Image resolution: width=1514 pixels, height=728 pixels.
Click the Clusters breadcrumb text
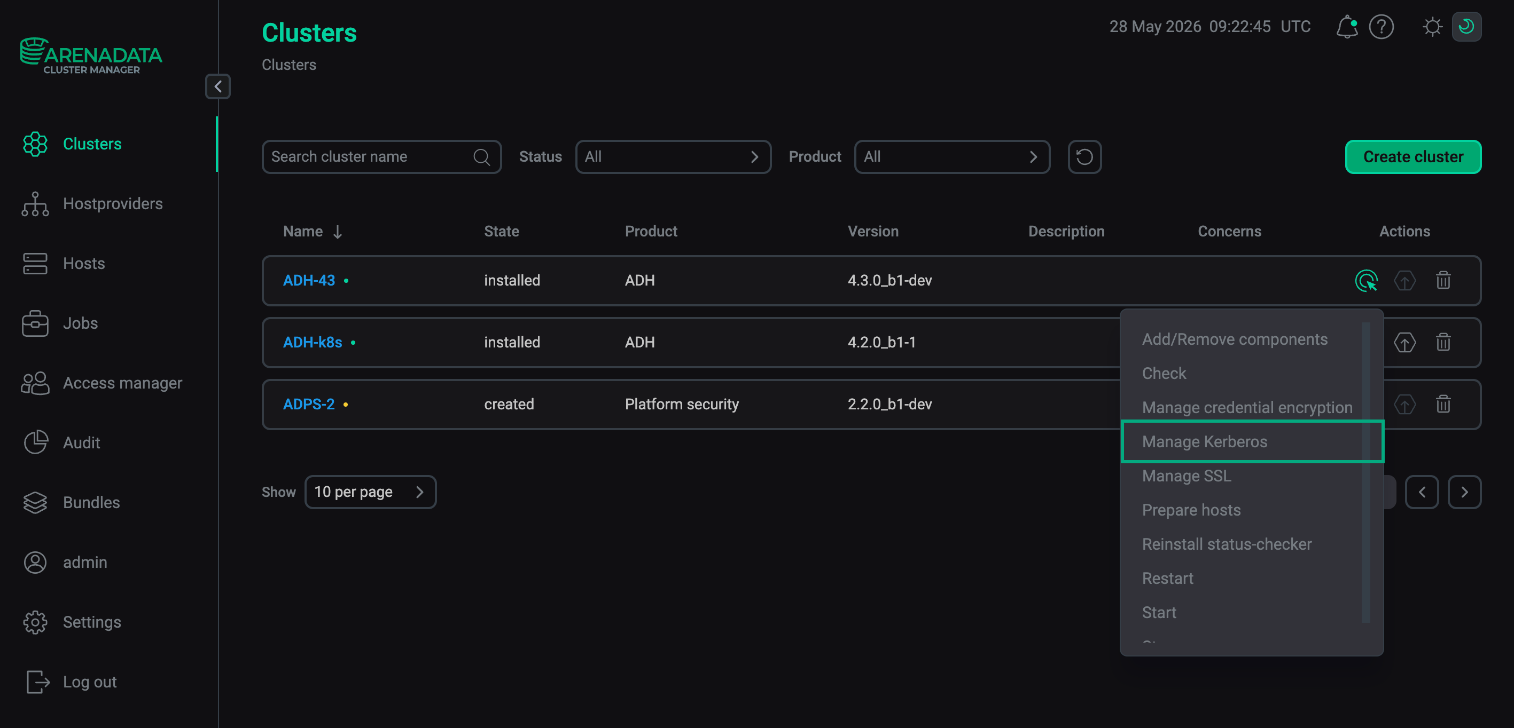pos(288,65)
